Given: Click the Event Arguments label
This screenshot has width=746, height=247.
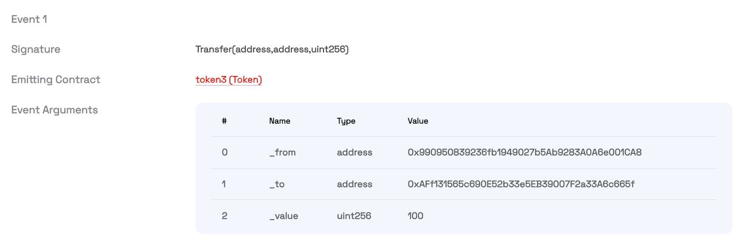Looking at the screenshot, I should point(55,110).
